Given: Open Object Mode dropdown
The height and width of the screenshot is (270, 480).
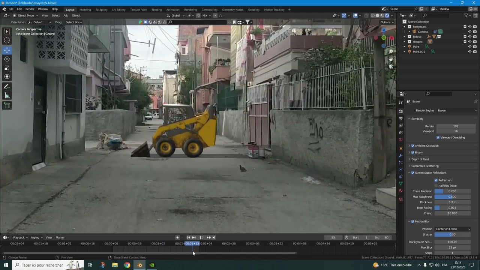Looking at the screenshot, I should pyautogui.click(x=26, y=15).
